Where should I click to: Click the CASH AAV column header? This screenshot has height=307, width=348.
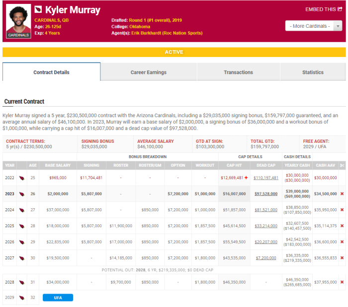tap(325, 165)
